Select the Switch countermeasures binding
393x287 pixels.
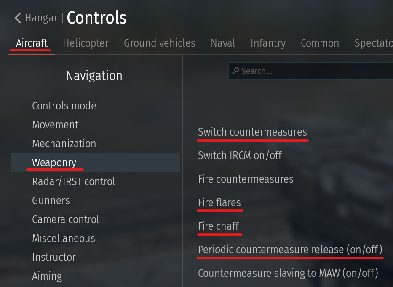tap(252, 132)
